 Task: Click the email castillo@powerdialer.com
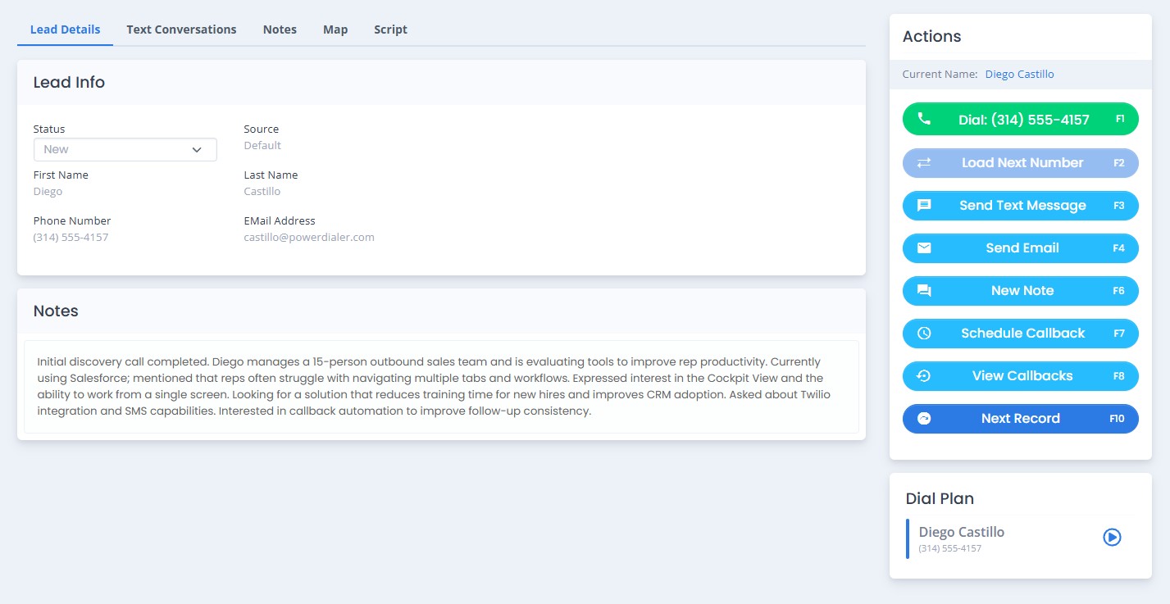coord(309,237)
